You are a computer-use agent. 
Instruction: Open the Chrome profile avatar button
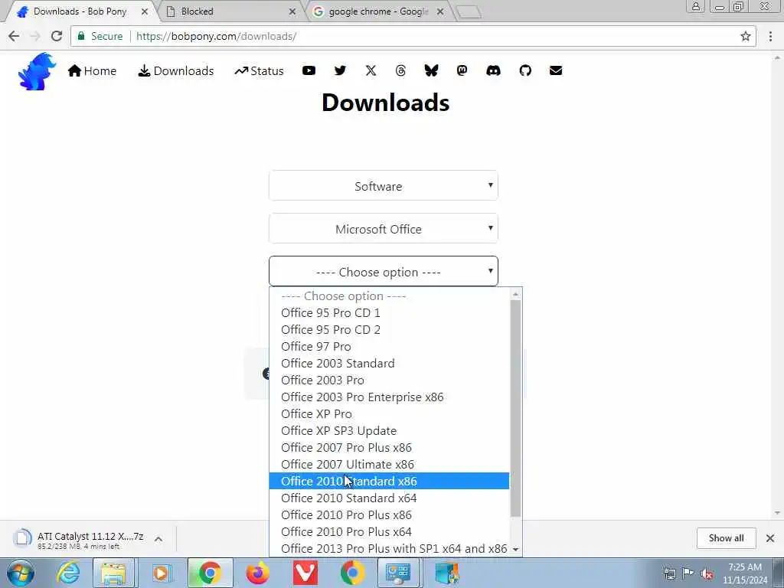[x=695, y=6]
